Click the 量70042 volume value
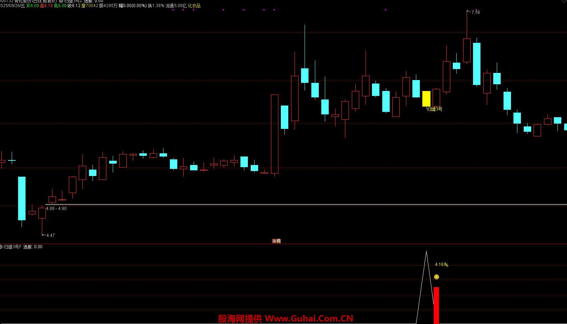This screenshot has width=567, height=324. 90,6
